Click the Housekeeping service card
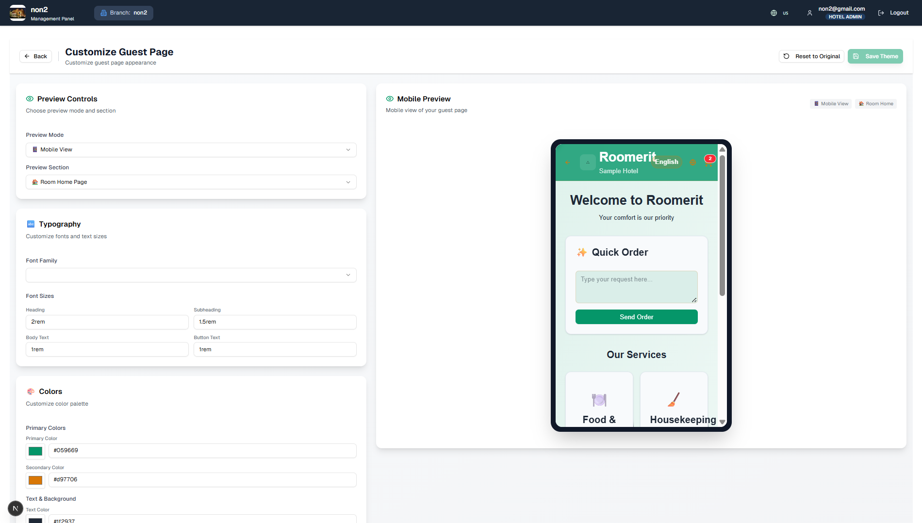Screen dimensions: 922x523 coord(674,400)
